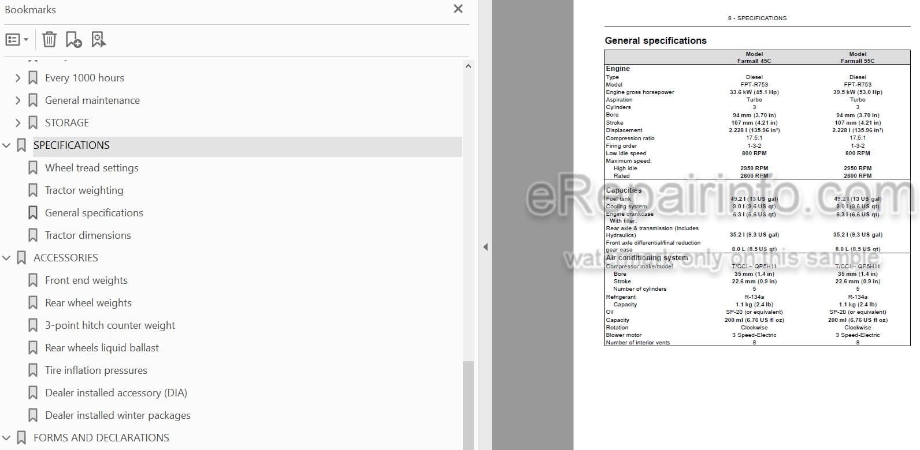Click the Model Farmall 55C column header

pos(858,57)
